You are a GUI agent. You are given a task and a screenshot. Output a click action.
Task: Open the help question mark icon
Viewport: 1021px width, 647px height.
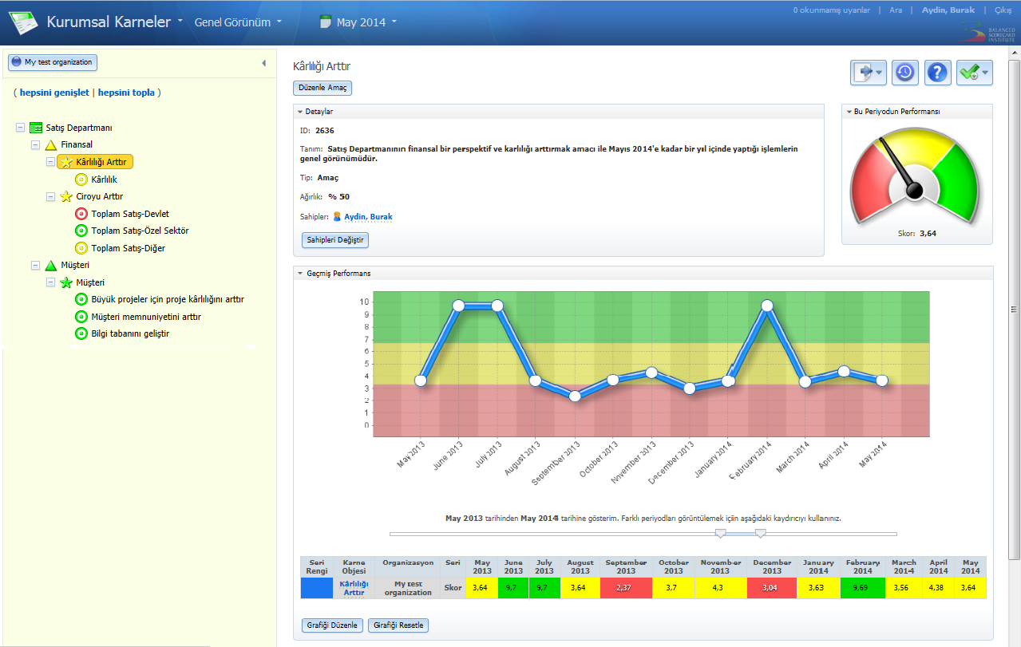(938, 73)
